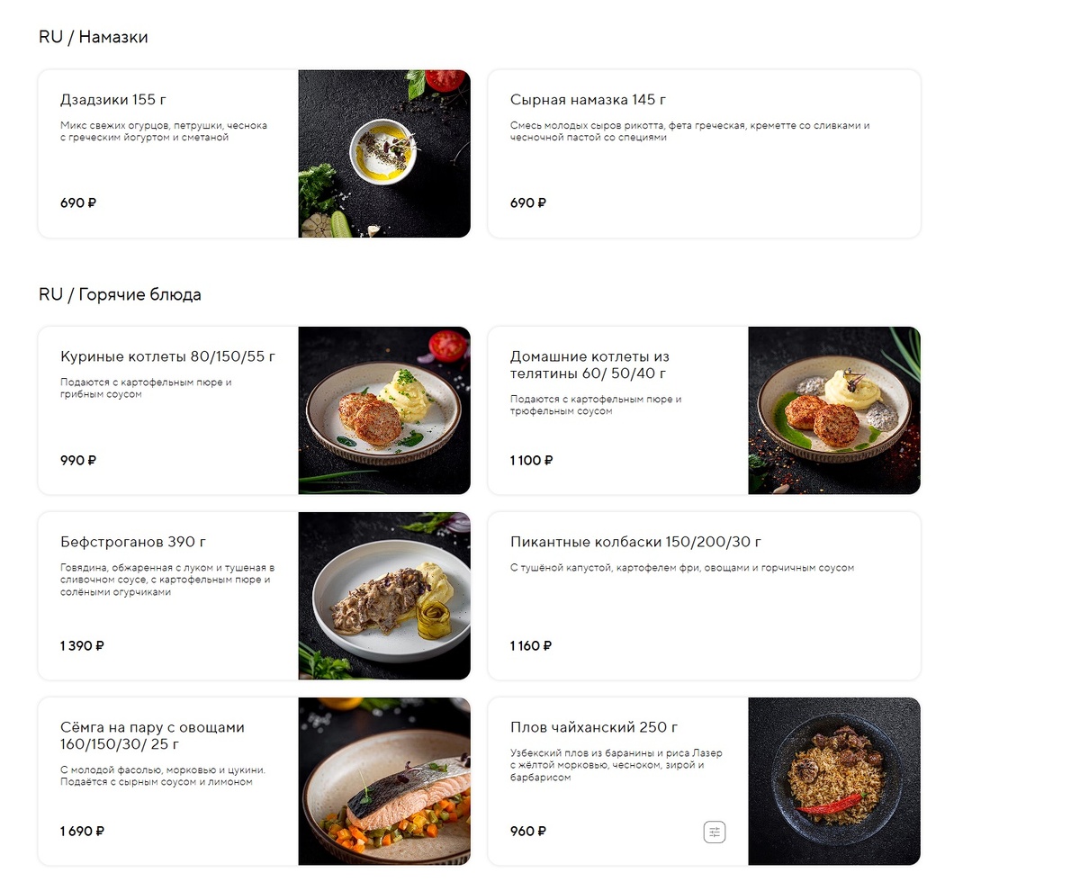1080x891 pixels.
Task: Open options icon on Плов чайханский card
Action: pos(715,832)
